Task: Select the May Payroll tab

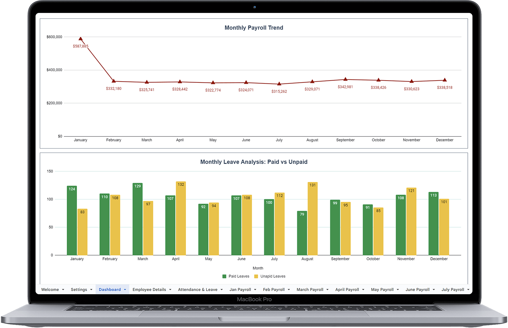Action: (x=382, y=289)
